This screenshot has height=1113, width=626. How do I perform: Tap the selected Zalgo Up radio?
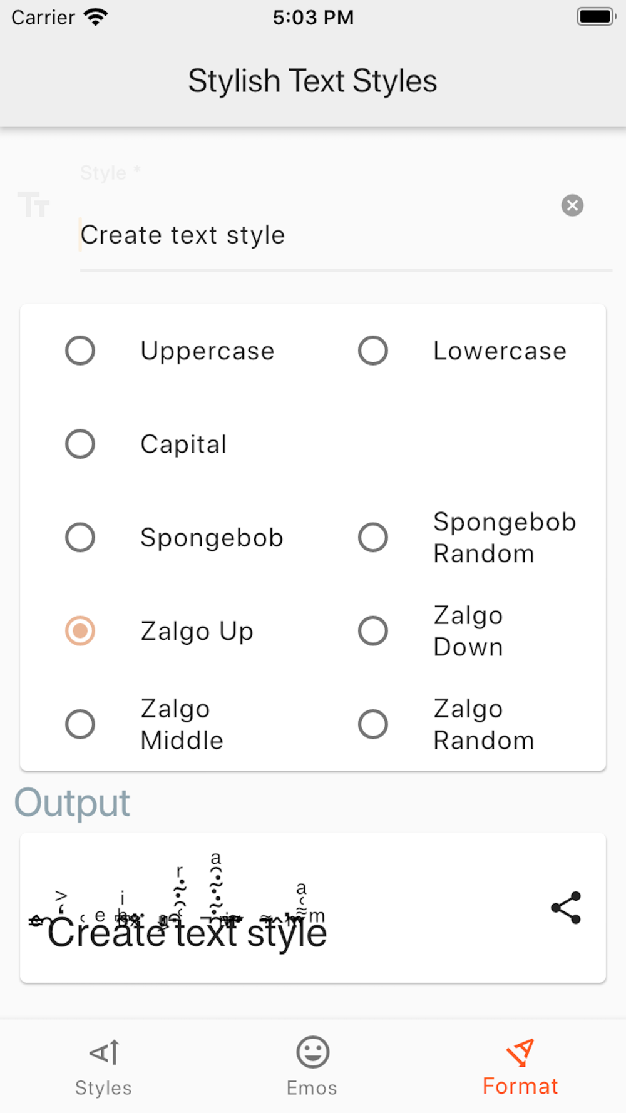[80, 631]
